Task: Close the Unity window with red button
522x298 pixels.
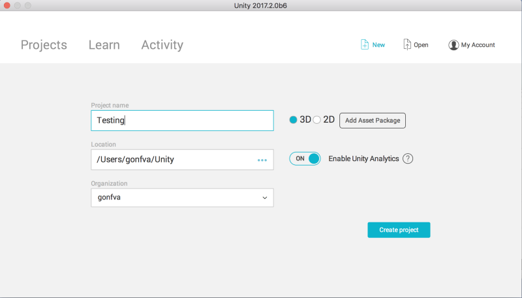Action: coord(7,5)
